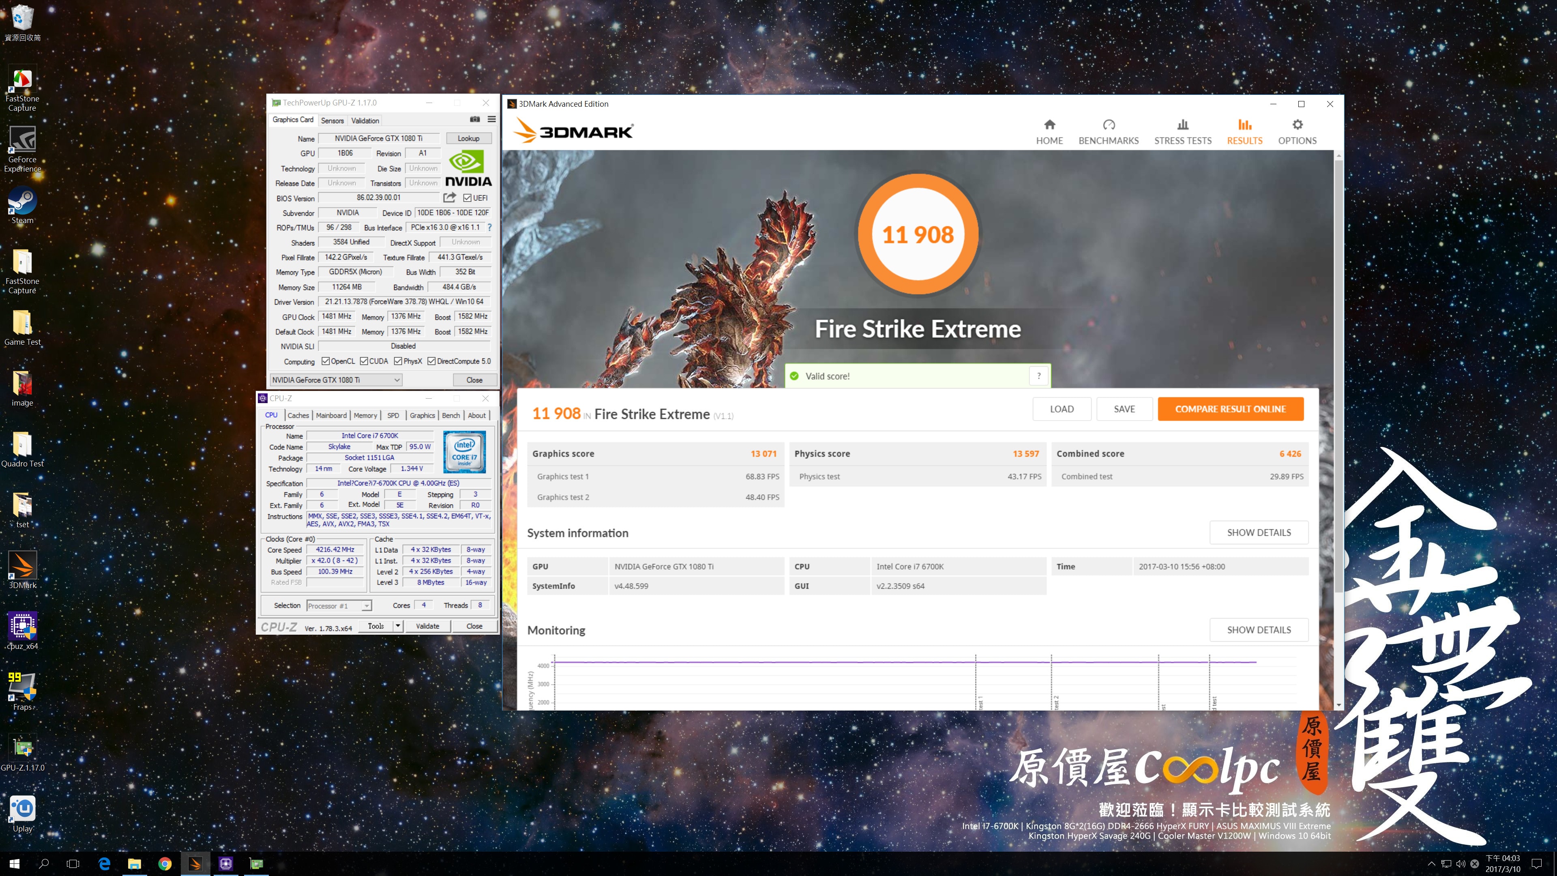Click the Valid score help question mark
This screenshot has width=1557, height=876.
[x=1039, y=376]
